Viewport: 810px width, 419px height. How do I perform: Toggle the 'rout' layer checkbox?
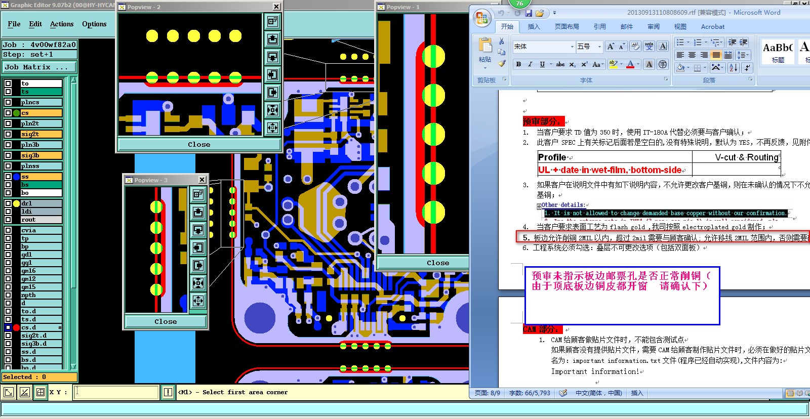[8, 220]
